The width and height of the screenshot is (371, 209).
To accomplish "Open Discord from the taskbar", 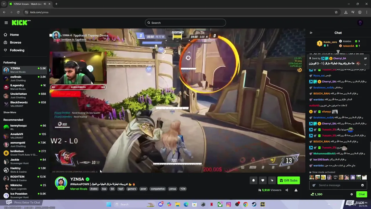I will click(x=161, y=204).
